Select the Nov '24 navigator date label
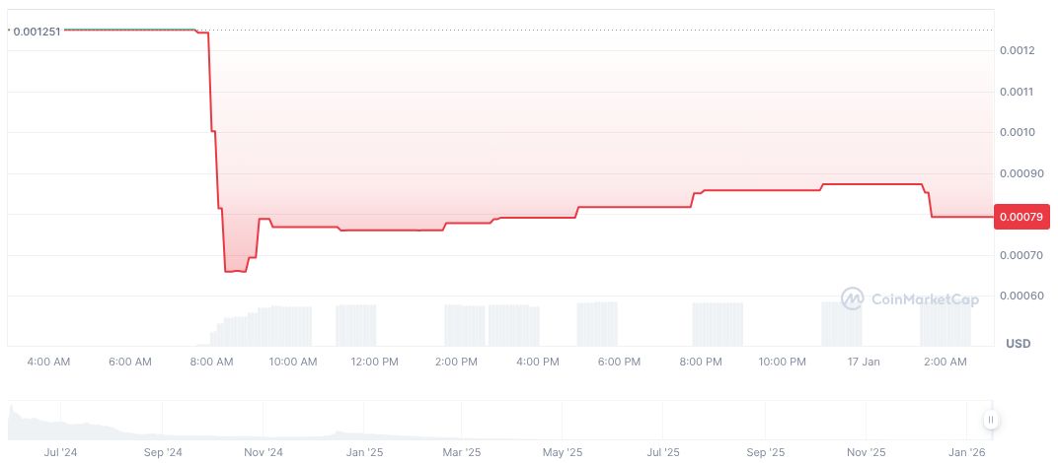1058x463 pixels. pos(263,453)
